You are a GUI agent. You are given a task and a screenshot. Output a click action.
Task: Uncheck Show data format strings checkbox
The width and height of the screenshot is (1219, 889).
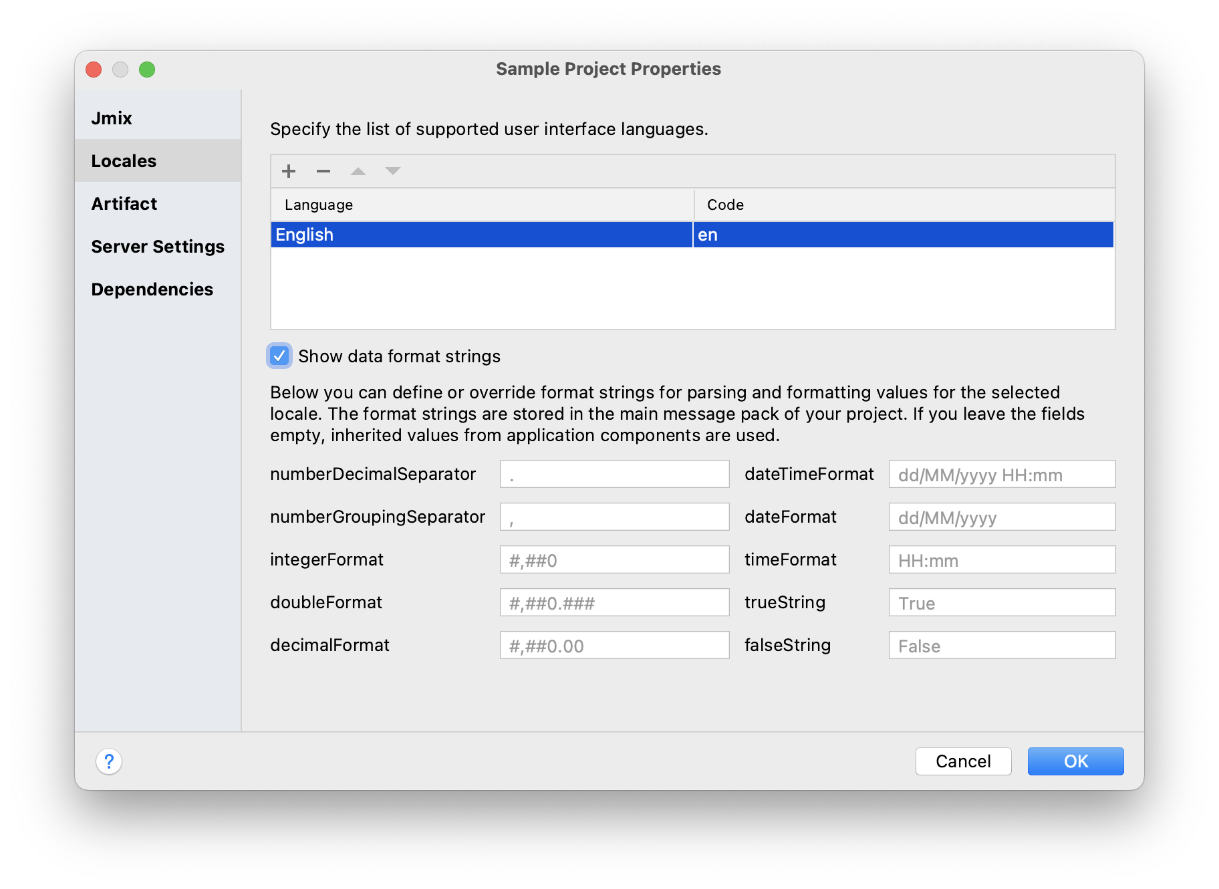[x=279, y=356]
